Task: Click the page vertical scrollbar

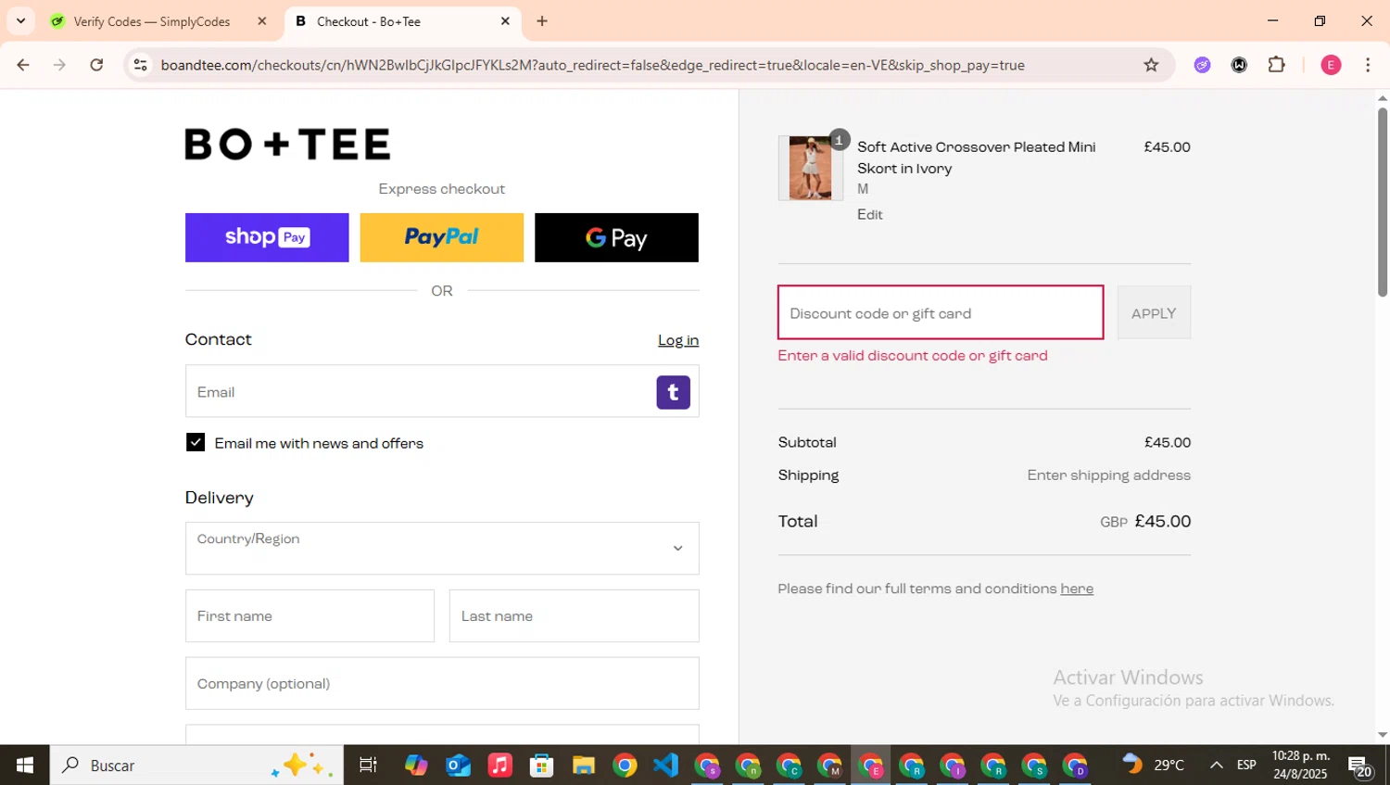Action: click(x=1383, y=202)
